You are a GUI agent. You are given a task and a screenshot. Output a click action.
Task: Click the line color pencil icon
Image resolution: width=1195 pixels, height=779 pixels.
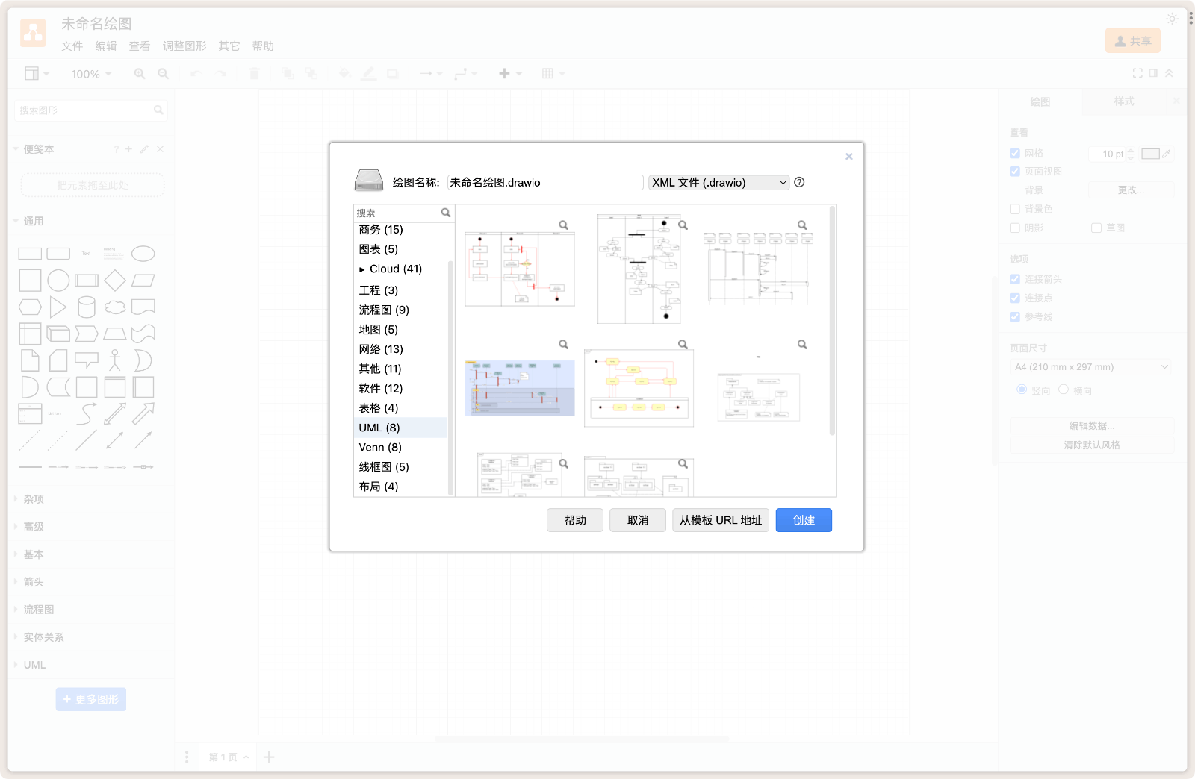pos(368,74)
